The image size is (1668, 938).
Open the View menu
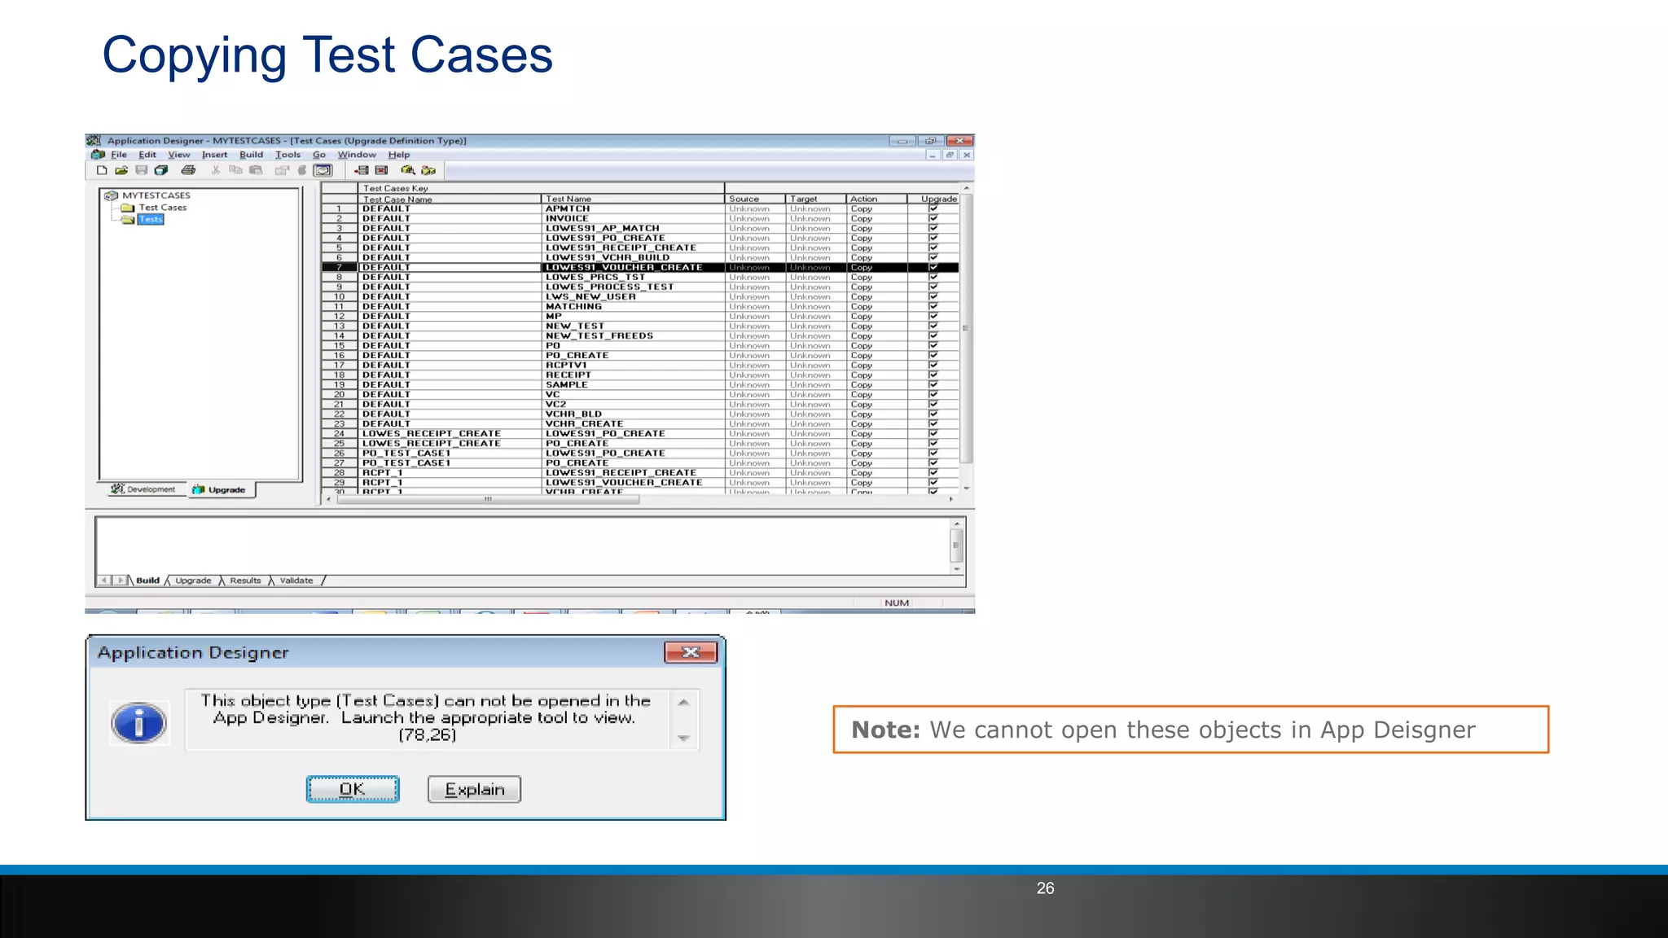pos(179,155)
